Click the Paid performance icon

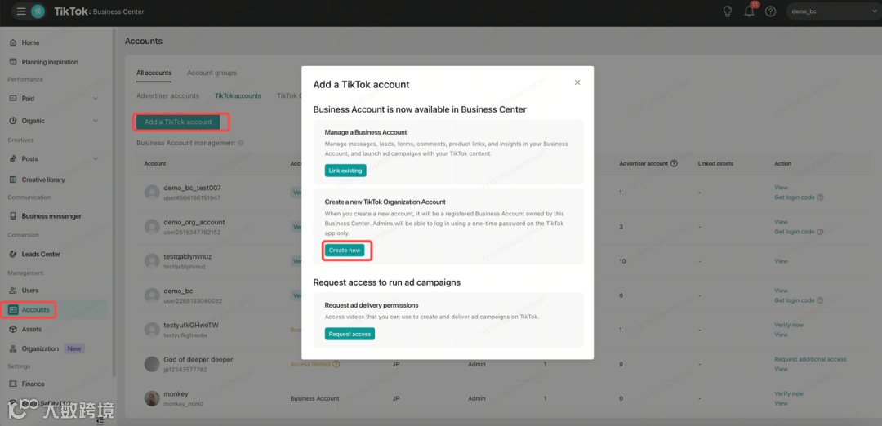click(13, 99)
